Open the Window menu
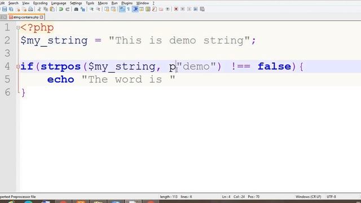This screenshot has height=203, width=361. click(x=143, y=3)
